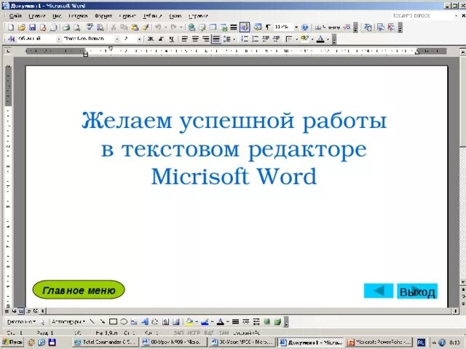466x349 pixels.
Task: Click the green Главное меню button
Action: pyautogui.click(x=79, y=290)
